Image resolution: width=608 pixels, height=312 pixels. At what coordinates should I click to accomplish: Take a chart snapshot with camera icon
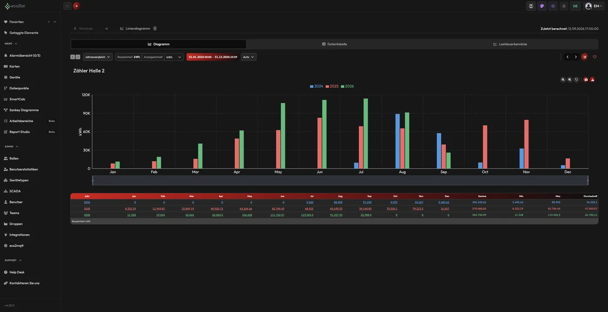(x=586, y=80)
